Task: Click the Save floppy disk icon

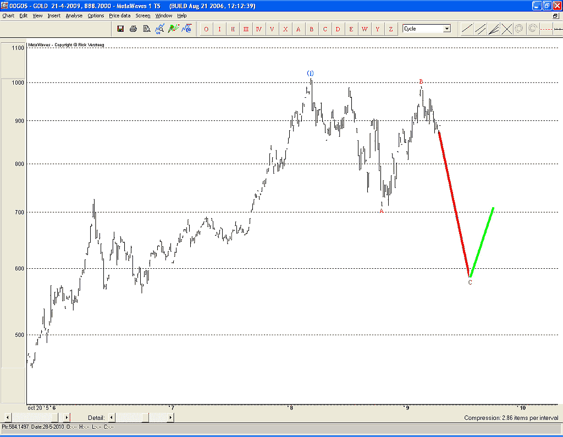Action: point(120,29)
